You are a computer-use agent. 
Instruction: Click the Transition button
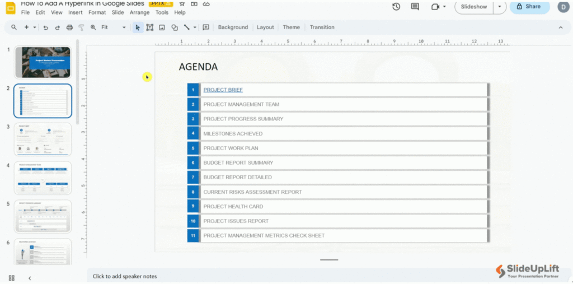(x=322, y=27)
